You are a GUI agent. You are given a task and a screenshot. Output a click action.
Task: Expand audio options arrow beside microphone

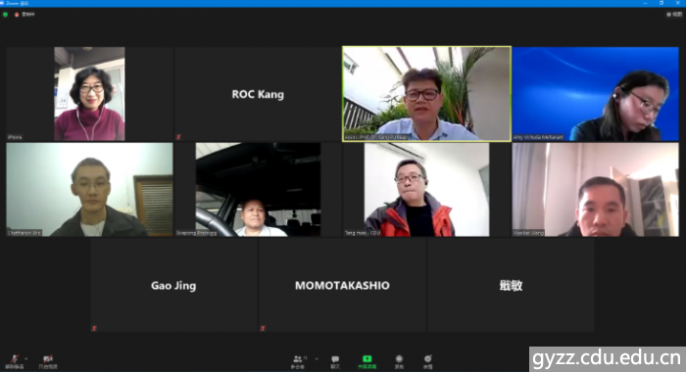tap(26, 359)
